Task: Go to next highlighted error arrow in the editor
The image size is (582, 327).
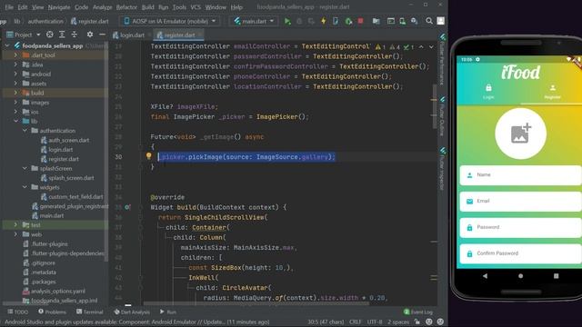Action: [x=431, y=47]
